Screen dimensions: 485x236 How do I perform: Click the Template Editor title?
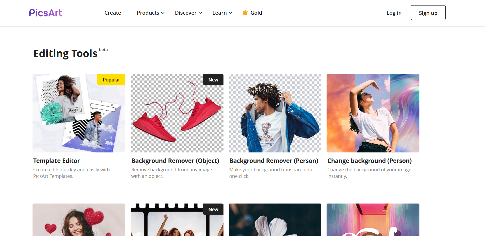tap(56, 161)
